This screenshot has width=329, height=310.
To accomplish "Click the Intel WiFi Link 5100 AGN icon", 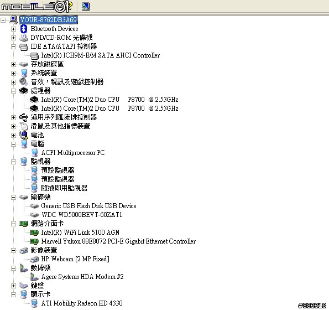I will point(34,232).
